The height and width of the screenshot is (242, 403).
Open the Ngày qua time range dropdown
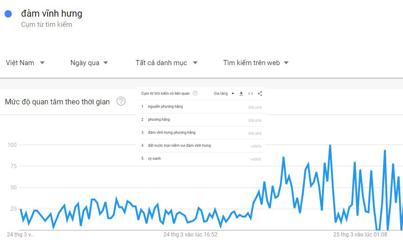coord(89,63)
